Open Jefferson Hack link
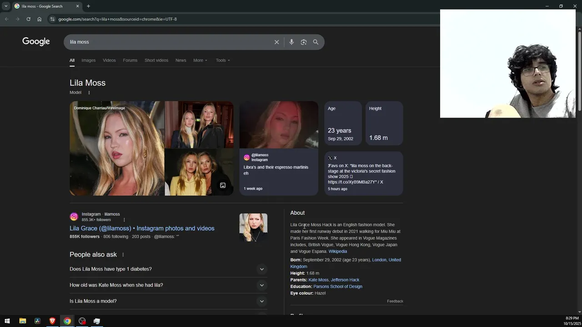This screenshot has height=327, width=582. [345, 280]
